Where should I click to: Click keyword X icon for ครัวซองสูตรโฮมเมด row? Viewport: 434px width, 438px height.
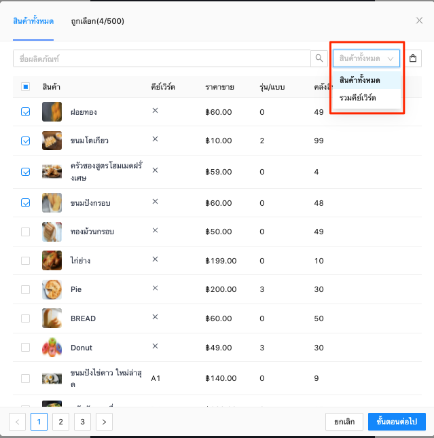point(155,170)
